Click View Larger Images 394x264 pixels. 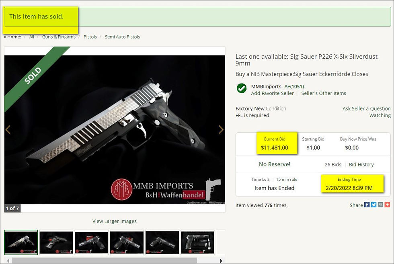(114, 221)
